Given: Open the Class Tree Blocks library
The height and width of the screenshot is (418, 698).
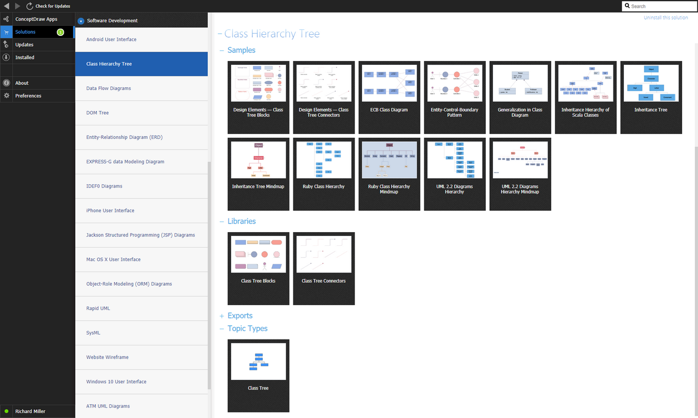Looking at the screenshot, I should [x=258, y=269].
